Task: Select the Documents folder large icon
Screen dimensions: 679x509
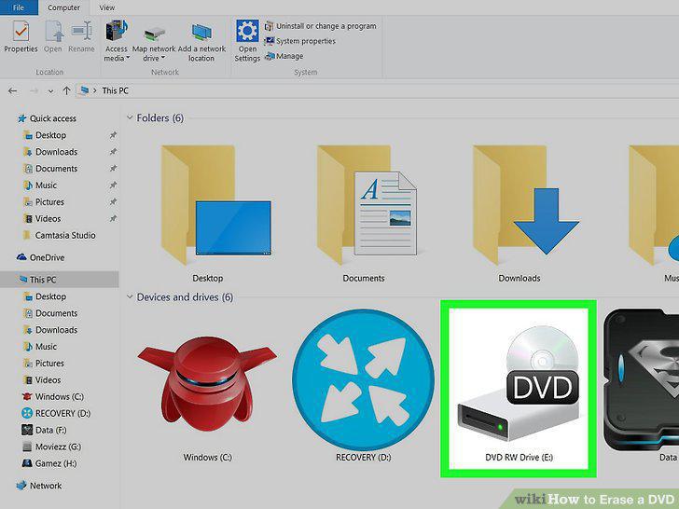Action: pos(367,205)
